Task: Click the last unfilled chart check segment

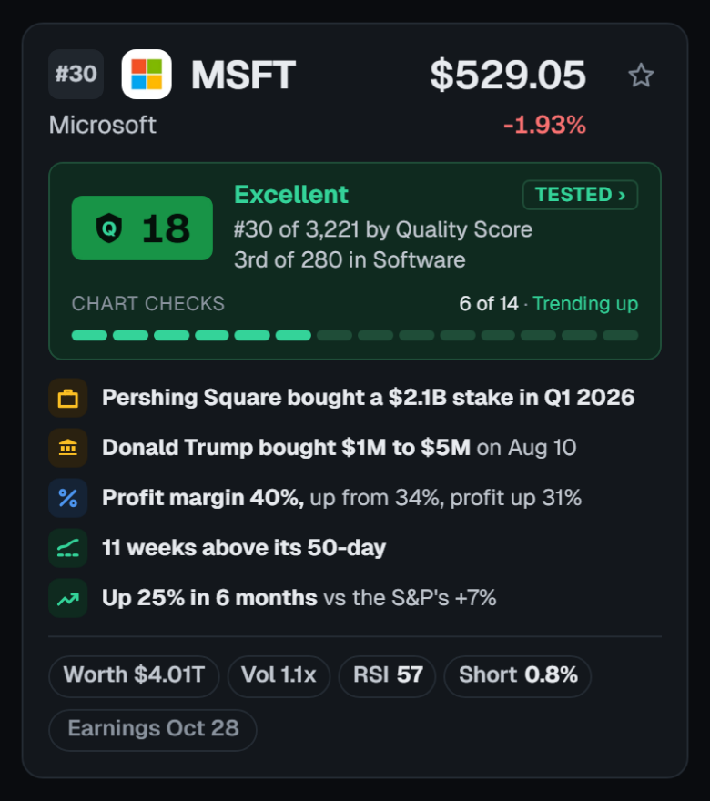Action: (x=620, y=335)
